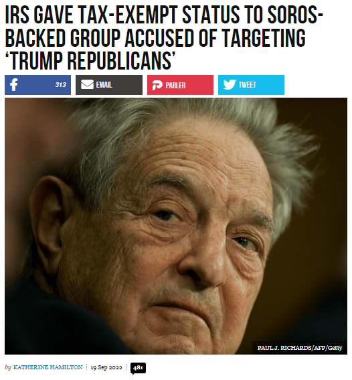Click the headline line starting 'IRS Gave Tax-Exempt'
This screenshot has width=352, height=380.
164,15
